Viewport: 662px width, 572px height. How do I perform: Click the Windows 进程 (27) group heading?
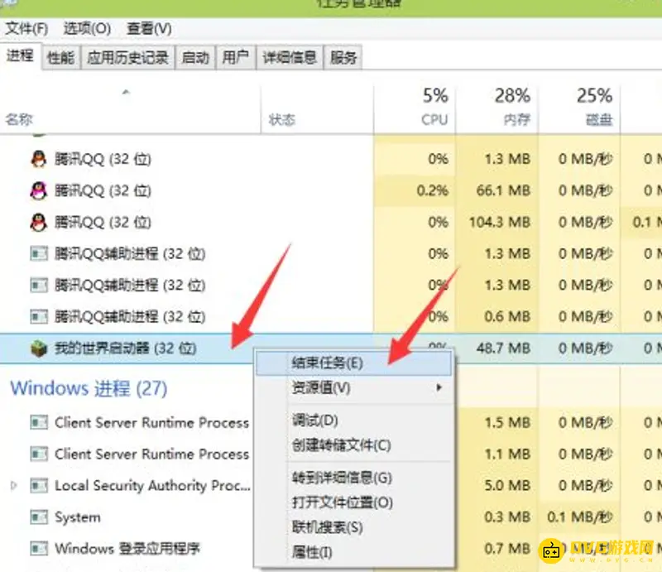(x=89, y=387)
